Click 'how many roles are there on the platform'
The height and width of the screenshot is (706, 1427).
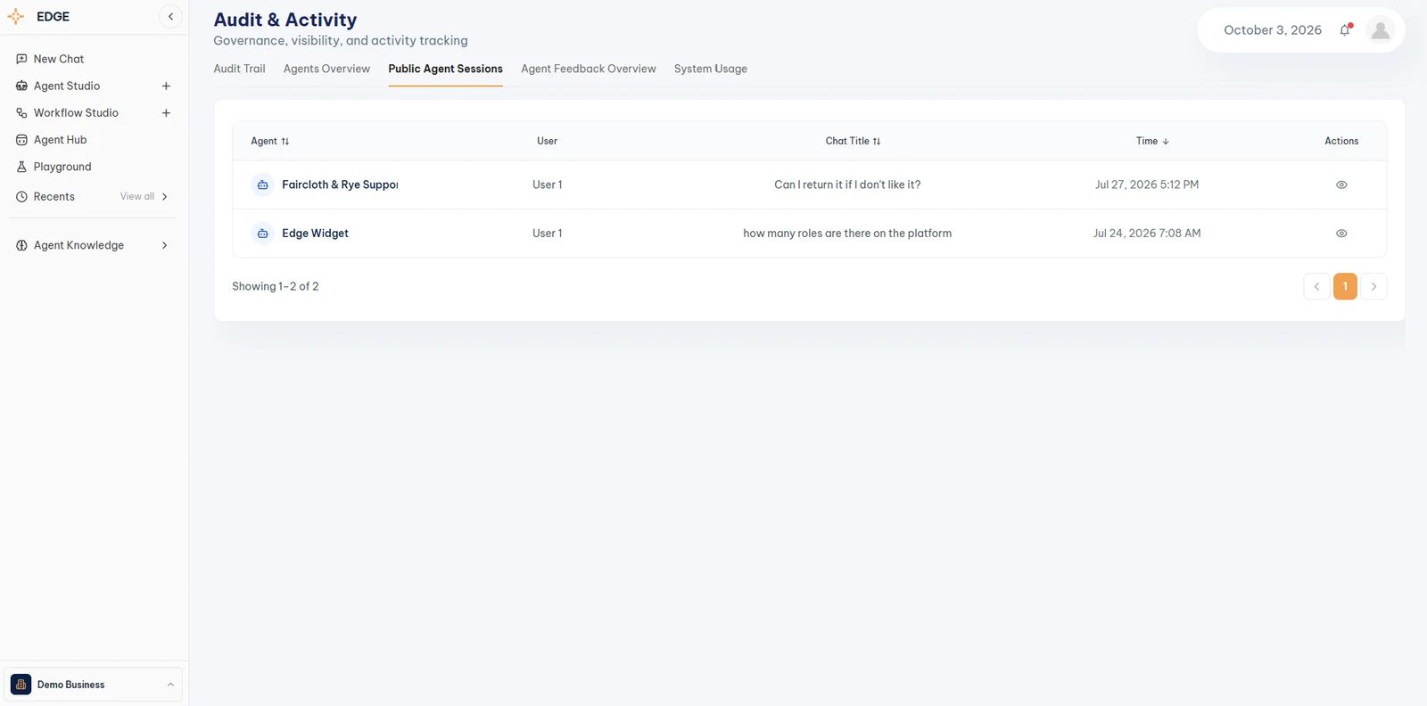847,234
